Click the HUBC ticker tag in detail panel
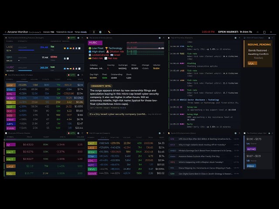279x209 pixels. click(x=95, y=43)
